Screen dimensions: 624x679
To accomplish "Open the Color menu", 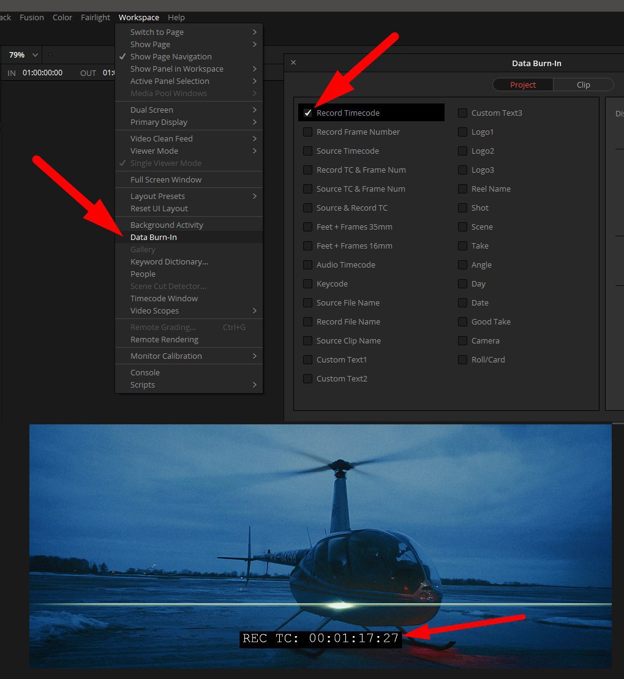I will pos(62,17).
